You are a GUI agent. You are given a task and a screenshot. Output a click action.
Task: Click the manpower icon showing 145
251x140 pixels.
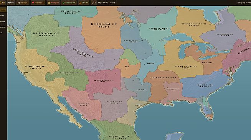click(11, 3)
